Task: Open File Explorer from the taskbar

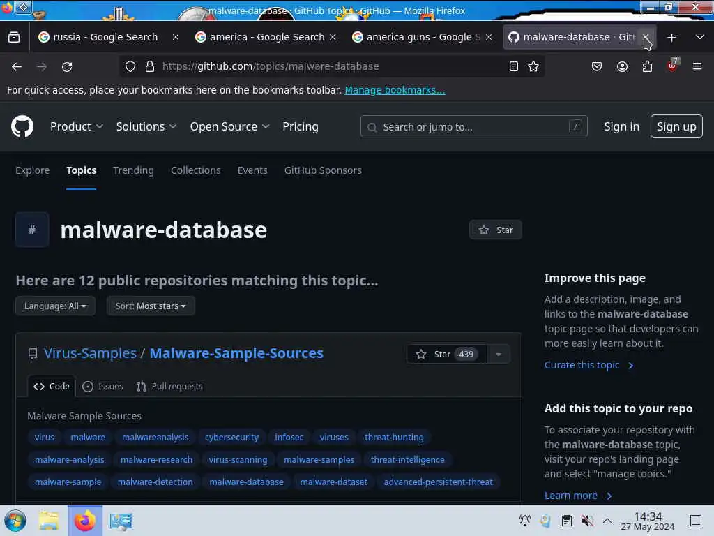Action: point(49,521)
